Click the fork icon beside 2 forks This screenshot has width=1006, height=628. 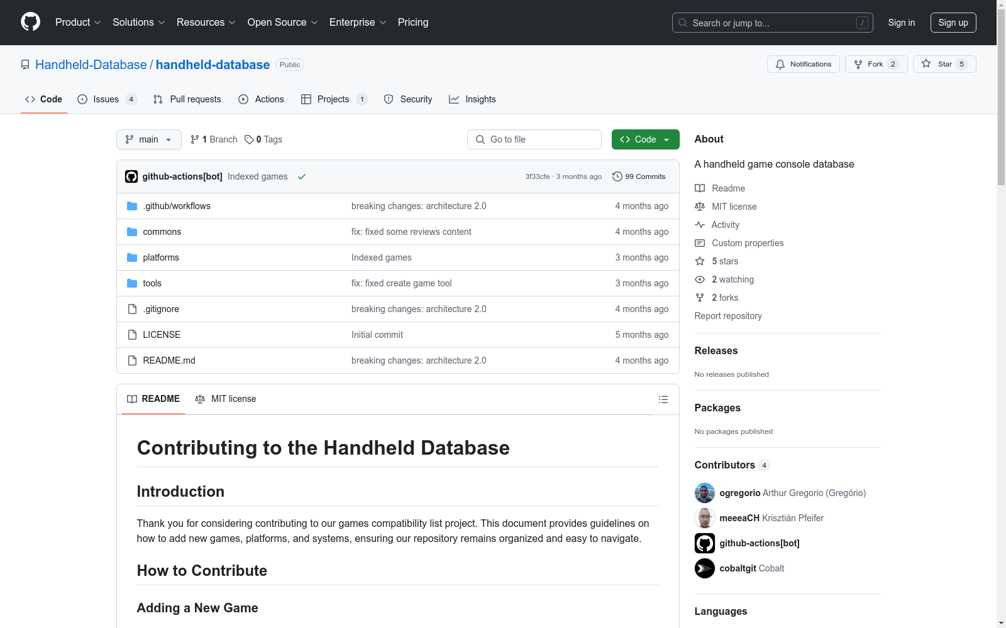pyautogui.click(x=700, y=298)
